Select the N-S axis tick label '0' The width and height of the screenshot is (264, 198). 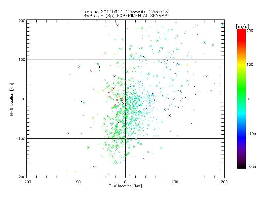(24, 99)
